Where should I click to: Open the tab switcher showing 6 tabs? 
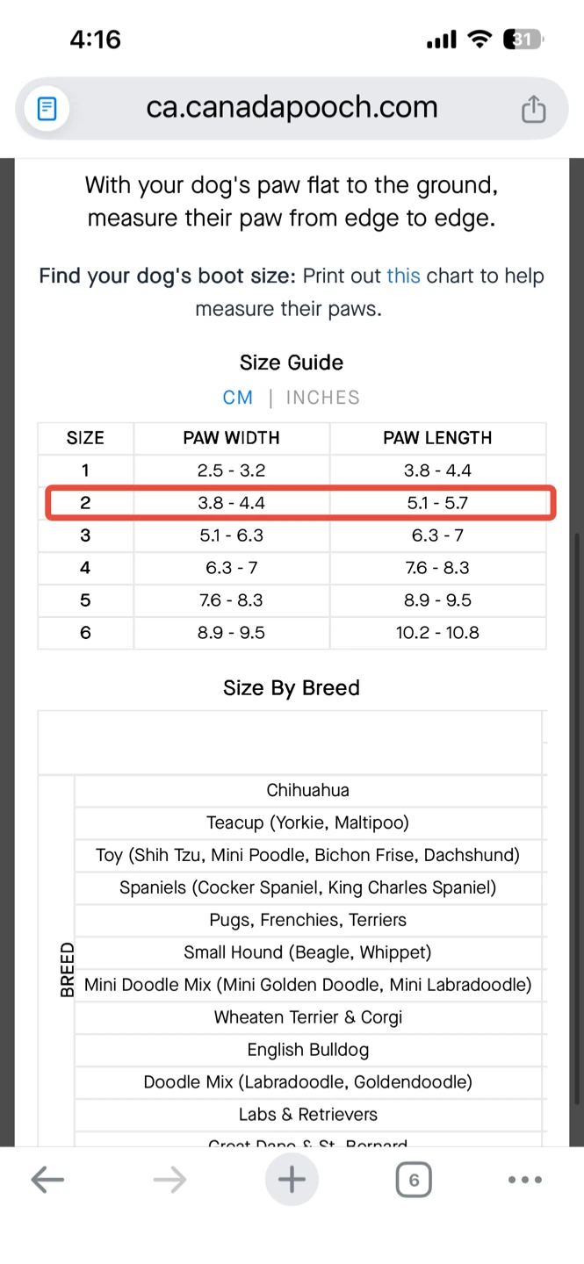tap(414, 1180)
